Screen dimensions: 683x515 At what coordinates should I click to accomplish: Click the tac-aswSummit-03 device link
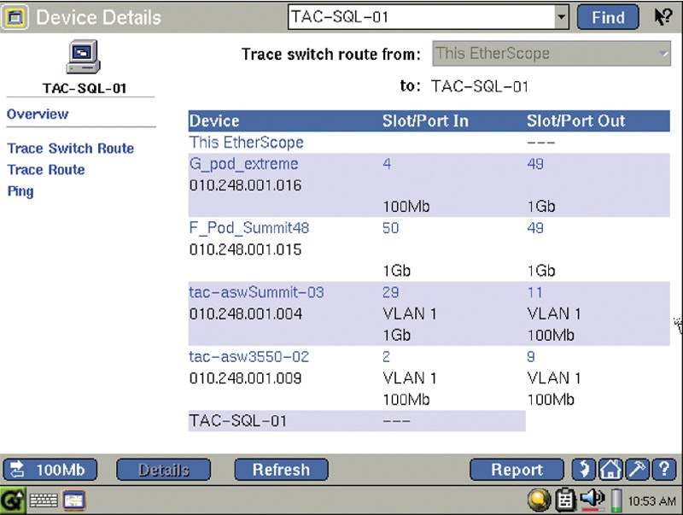[x=256, y=292]
